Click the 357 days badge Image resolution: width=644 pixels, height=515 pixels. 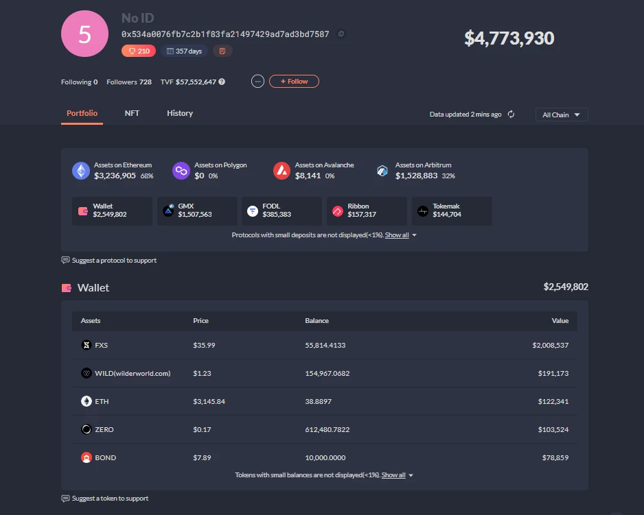pyautogui.click(x=184, y=51)
